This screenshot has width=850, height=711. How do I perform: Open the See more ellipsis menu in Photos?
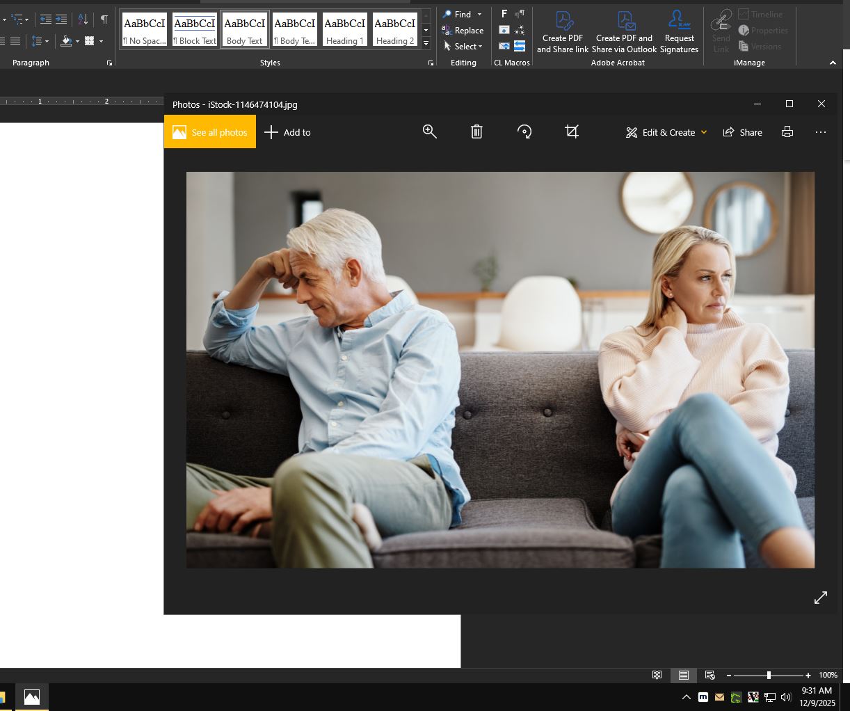pos(821,132)
